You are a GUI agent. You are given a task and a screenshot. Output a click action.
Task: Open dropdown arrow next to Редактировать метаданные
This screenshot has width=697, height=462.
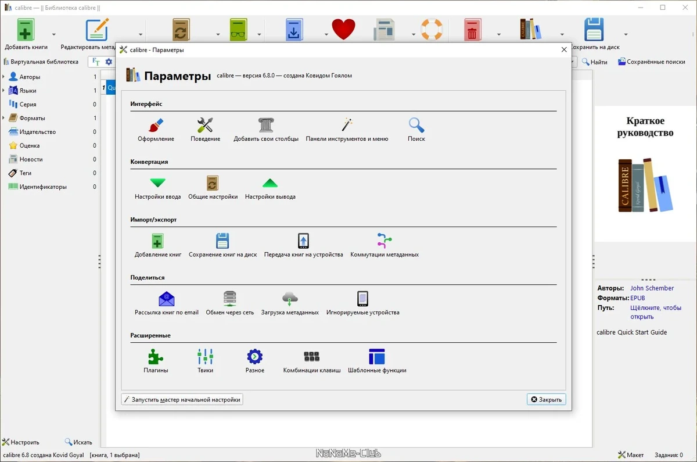point(141,34)
